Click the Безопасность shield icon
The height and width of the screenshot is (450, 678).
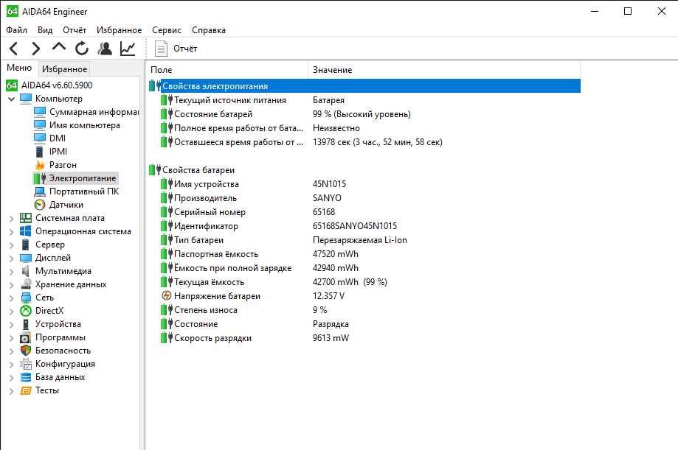(26, 351)
